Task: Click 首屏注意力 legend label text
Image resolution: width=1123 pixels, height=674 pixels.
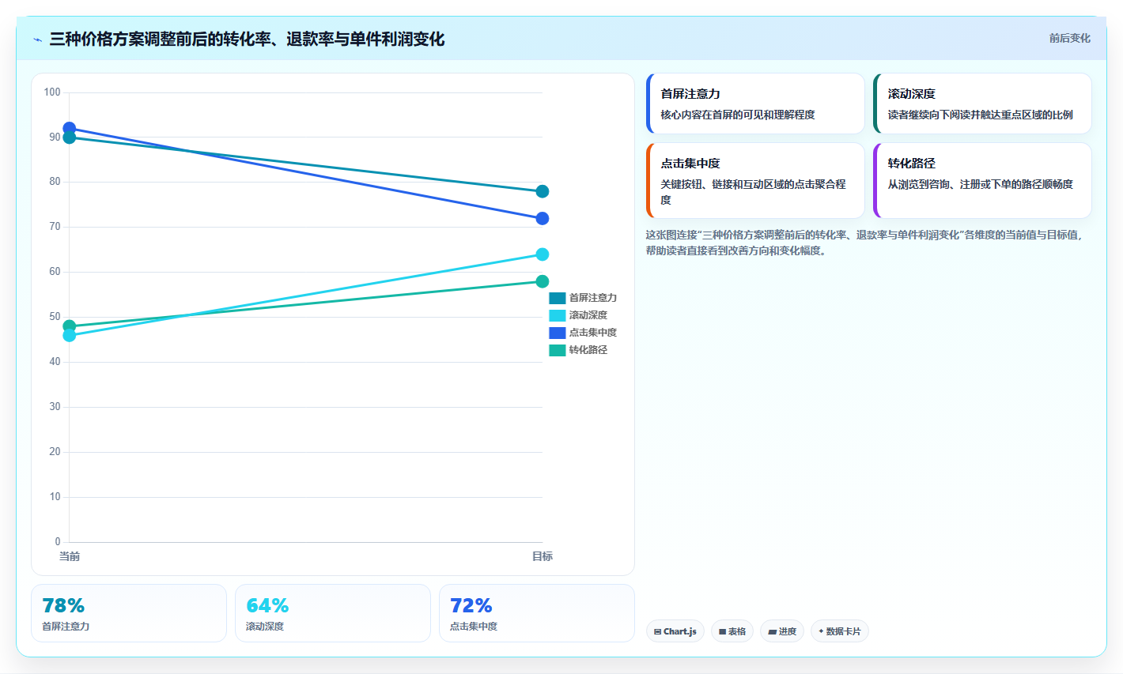Action: (593, 298)
